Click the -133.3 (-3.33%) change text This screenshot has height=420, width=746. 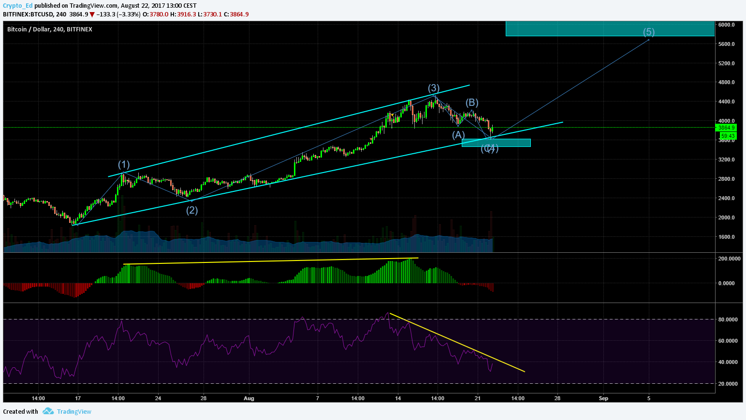pos(118,14)
